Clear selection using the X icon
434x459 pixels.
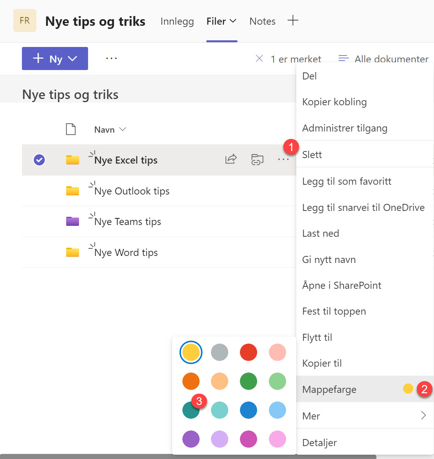click(x=259, y=58)
